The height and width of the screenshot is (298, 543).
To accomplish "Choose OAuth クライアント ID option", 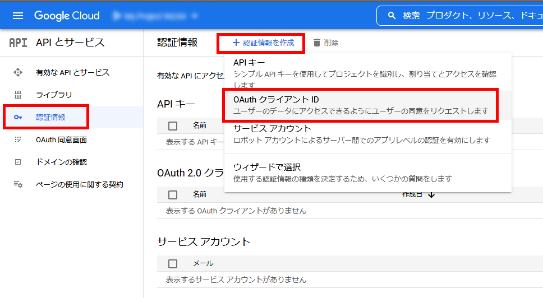I will pos(368,105).
